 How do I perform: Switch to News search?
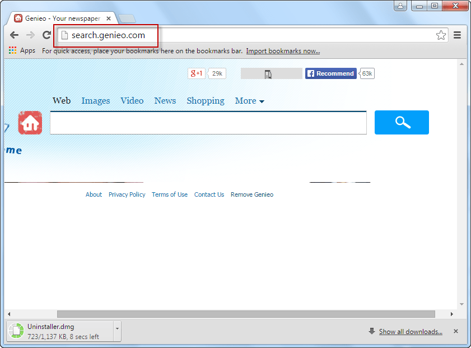pos(165,101)
